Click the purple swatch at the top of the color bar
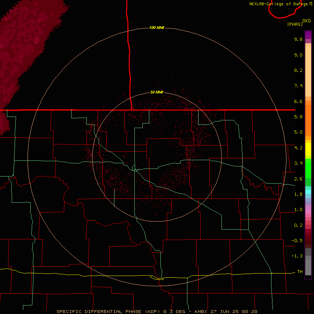Screen dimensions: 314x314 tap(308, 35)
